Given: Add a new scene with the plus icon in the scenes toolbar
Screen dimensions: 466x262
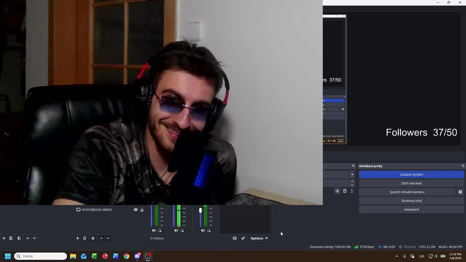Looking at the screenshot, I should [x=4, y=238].
